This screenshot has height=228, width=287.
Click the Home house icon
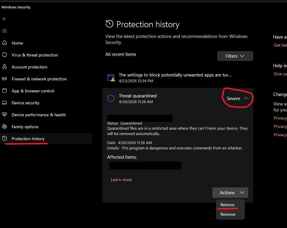(x=4, y=43)
